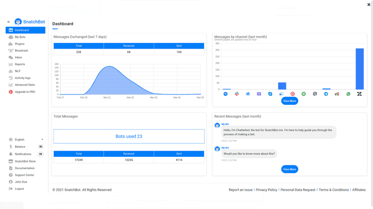
Task: Click the tallest bar above the Zendesk icon
Action: coord(360,69)
